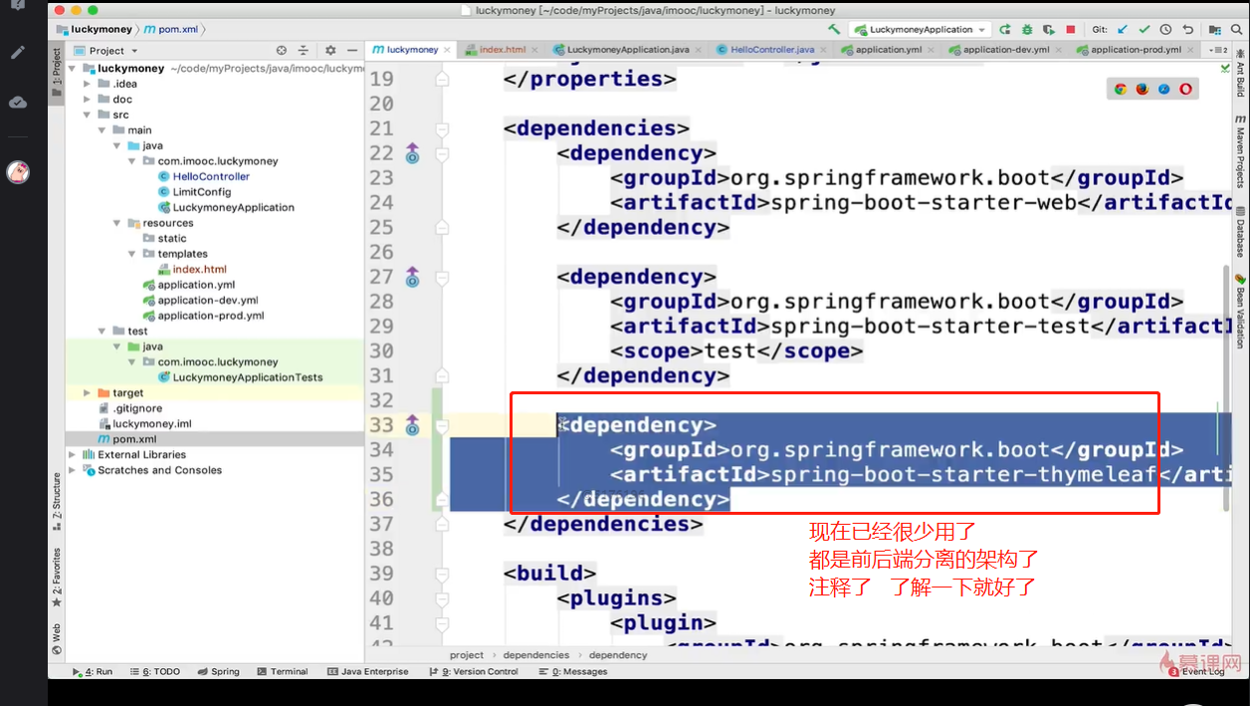Click the Build project hammer icon
Screen dimensions: 1250x706
833,30
